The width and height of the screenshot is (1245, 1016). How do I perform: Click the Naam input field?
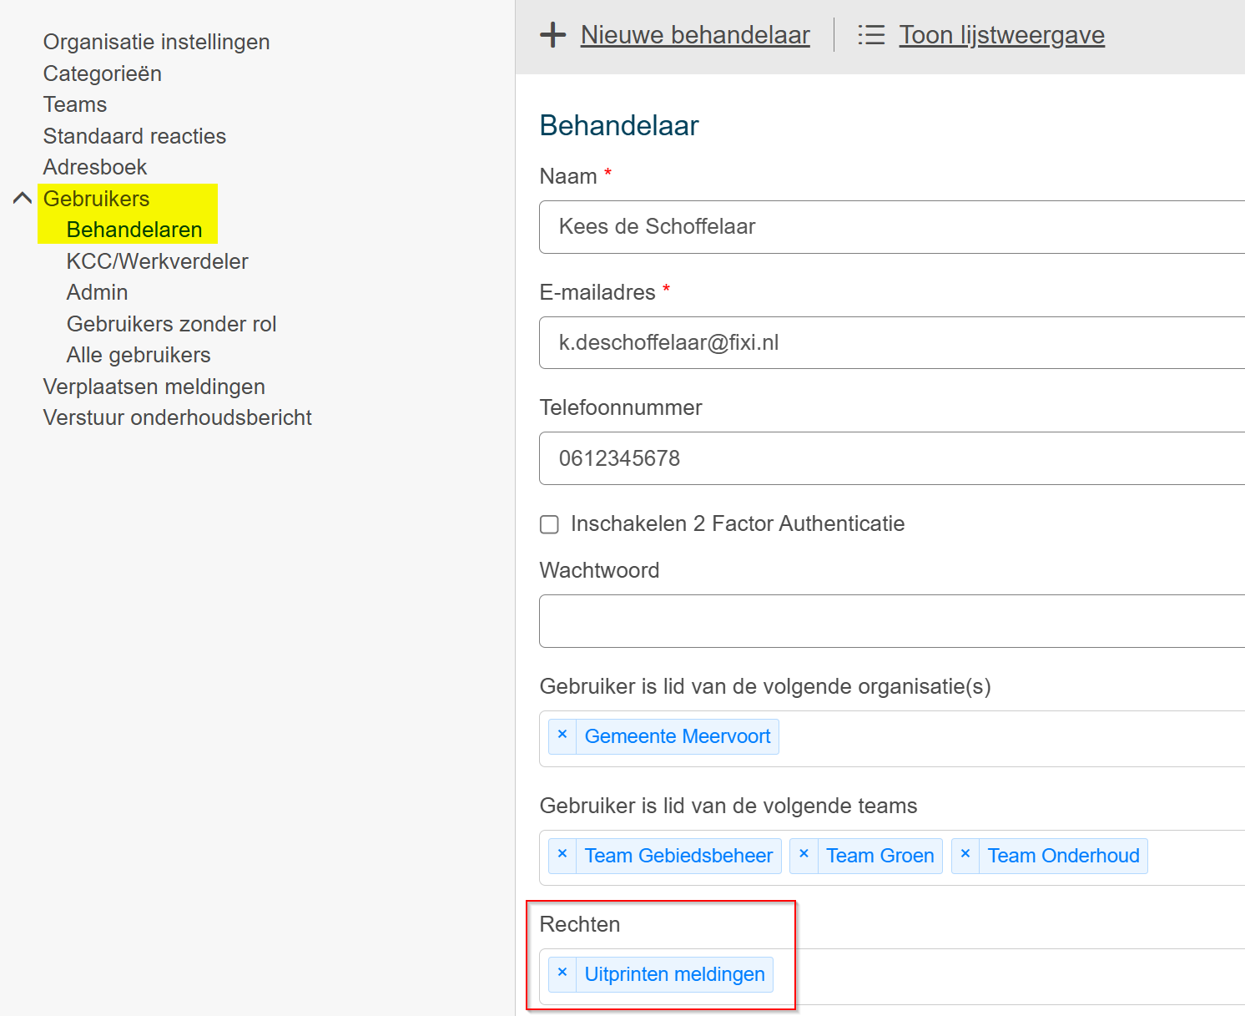[892, 227]
